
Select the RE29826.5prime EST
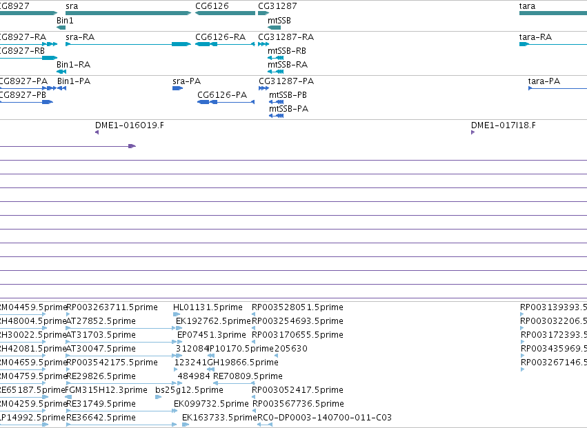(x=121, y=383)
